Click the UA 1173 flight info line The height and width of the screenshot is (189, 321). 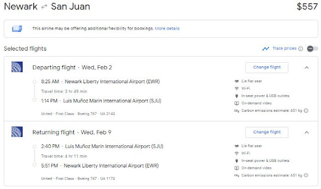click(78, 178)
